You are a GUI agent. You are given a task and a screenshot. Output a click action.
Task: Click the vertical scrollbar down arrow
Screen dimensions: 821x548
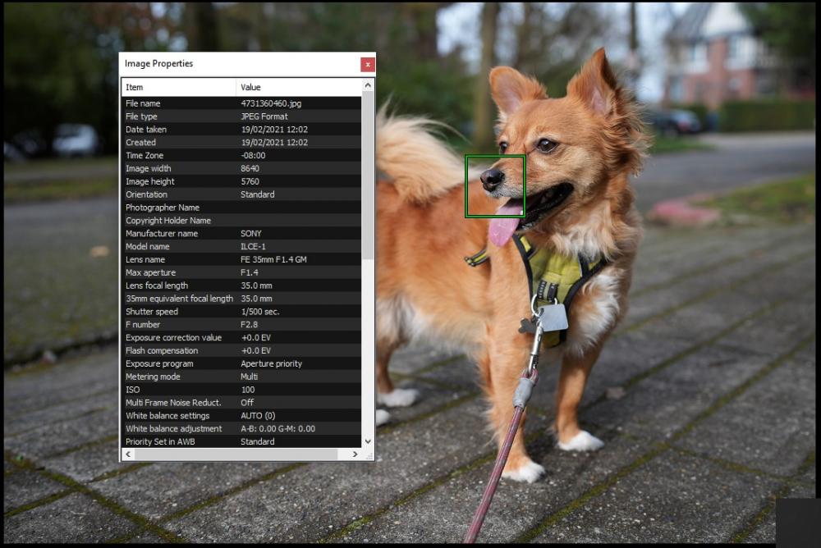368,441
